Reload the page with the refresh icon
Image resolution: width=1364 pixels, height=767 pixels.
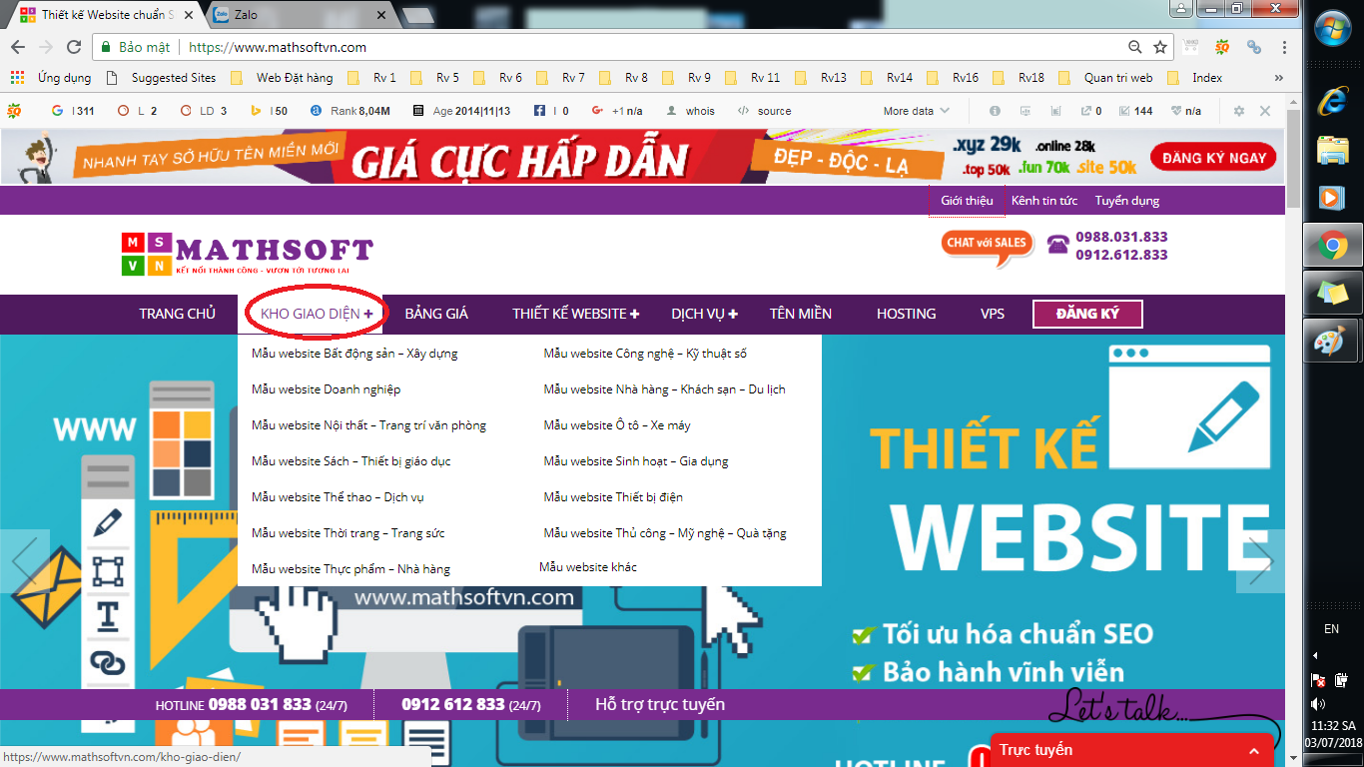74,47
